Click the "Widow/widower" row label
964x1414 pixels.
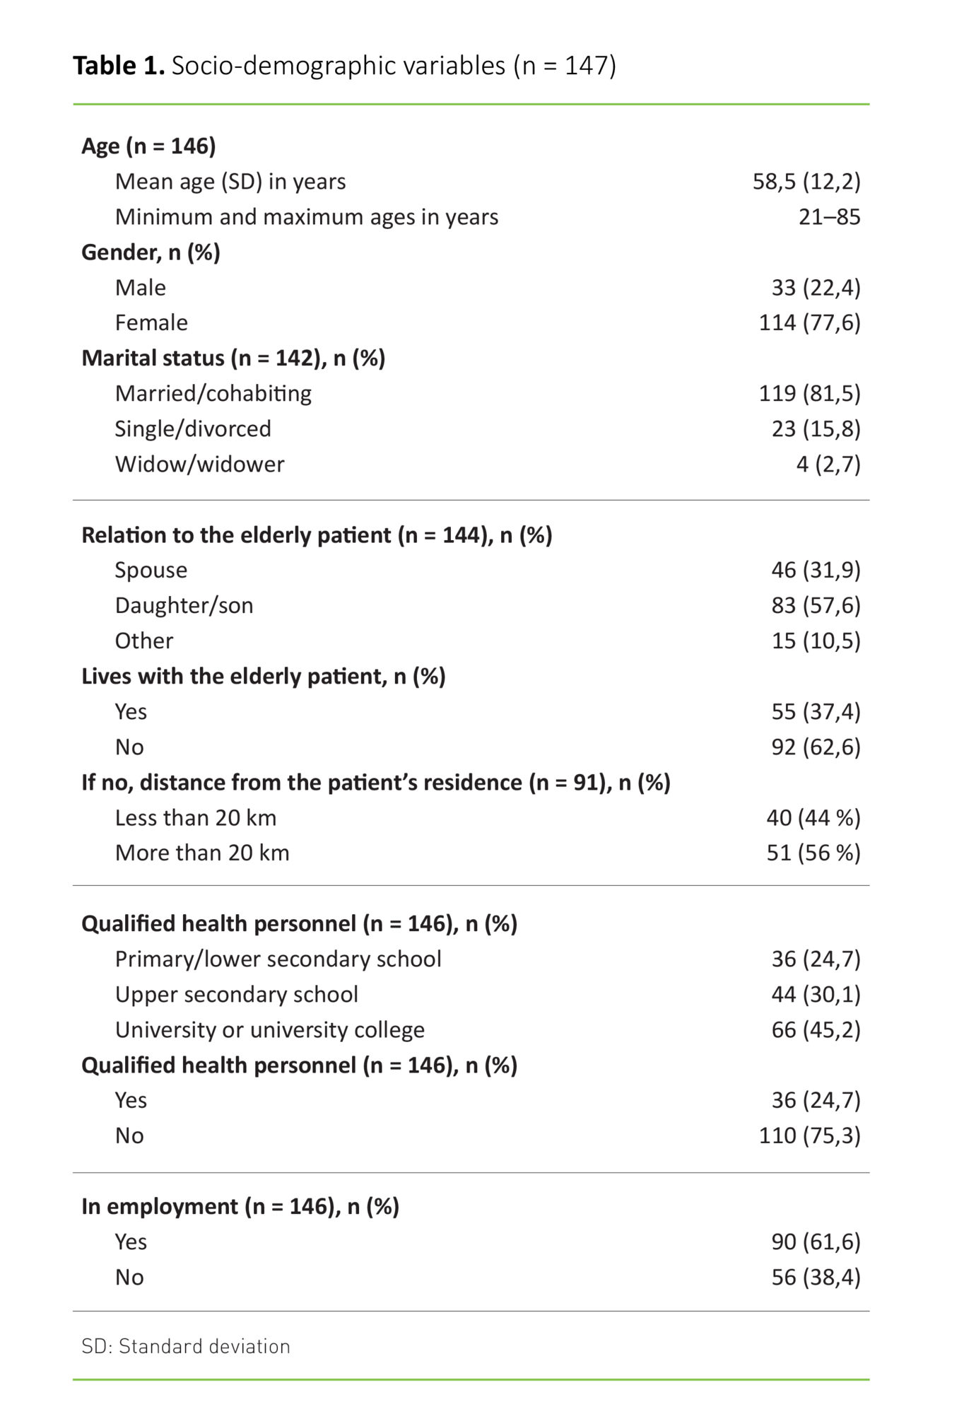(x=199, y=464)
